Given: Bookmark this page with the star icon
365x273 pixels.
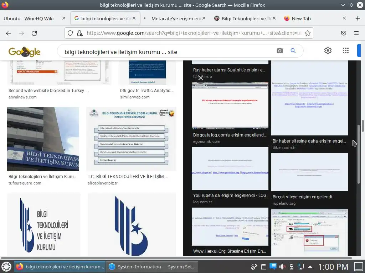Looking at the screenshot, I should click(308, 33).
